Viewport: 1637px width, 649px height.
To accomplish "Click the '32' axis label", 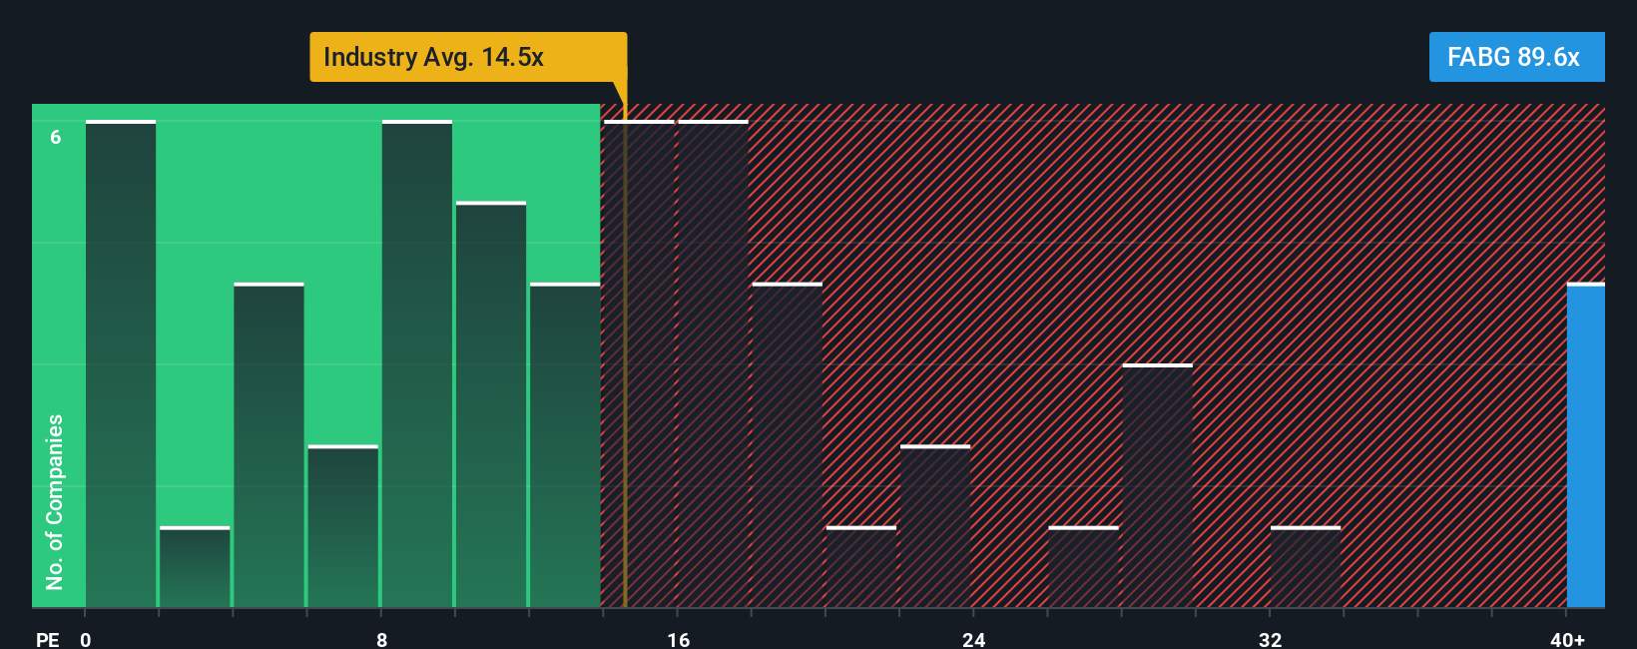I will (1270, 639).
